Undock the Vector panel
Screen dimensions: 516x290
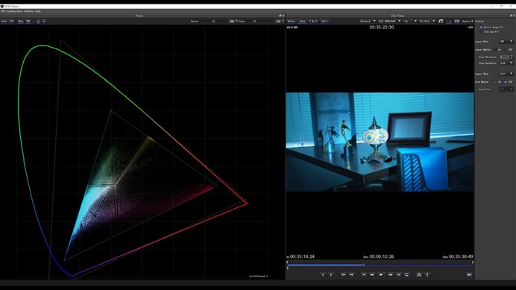point(280,16)
